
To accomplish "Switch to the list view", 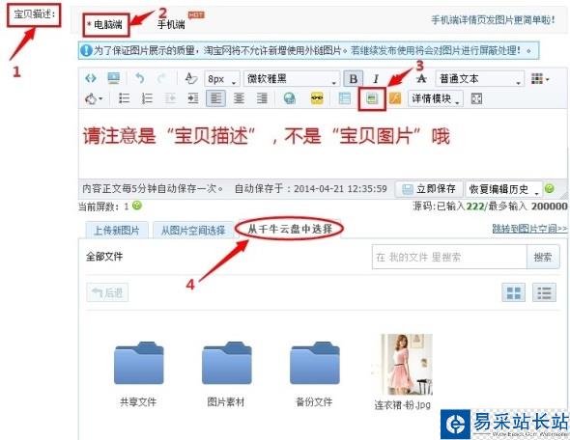I will [x=544, y=292].
